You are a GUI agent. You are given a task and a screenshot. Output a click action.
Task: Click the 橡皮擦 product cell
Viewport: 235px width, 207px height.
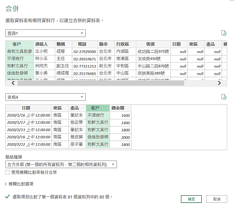tap(77, 137)
